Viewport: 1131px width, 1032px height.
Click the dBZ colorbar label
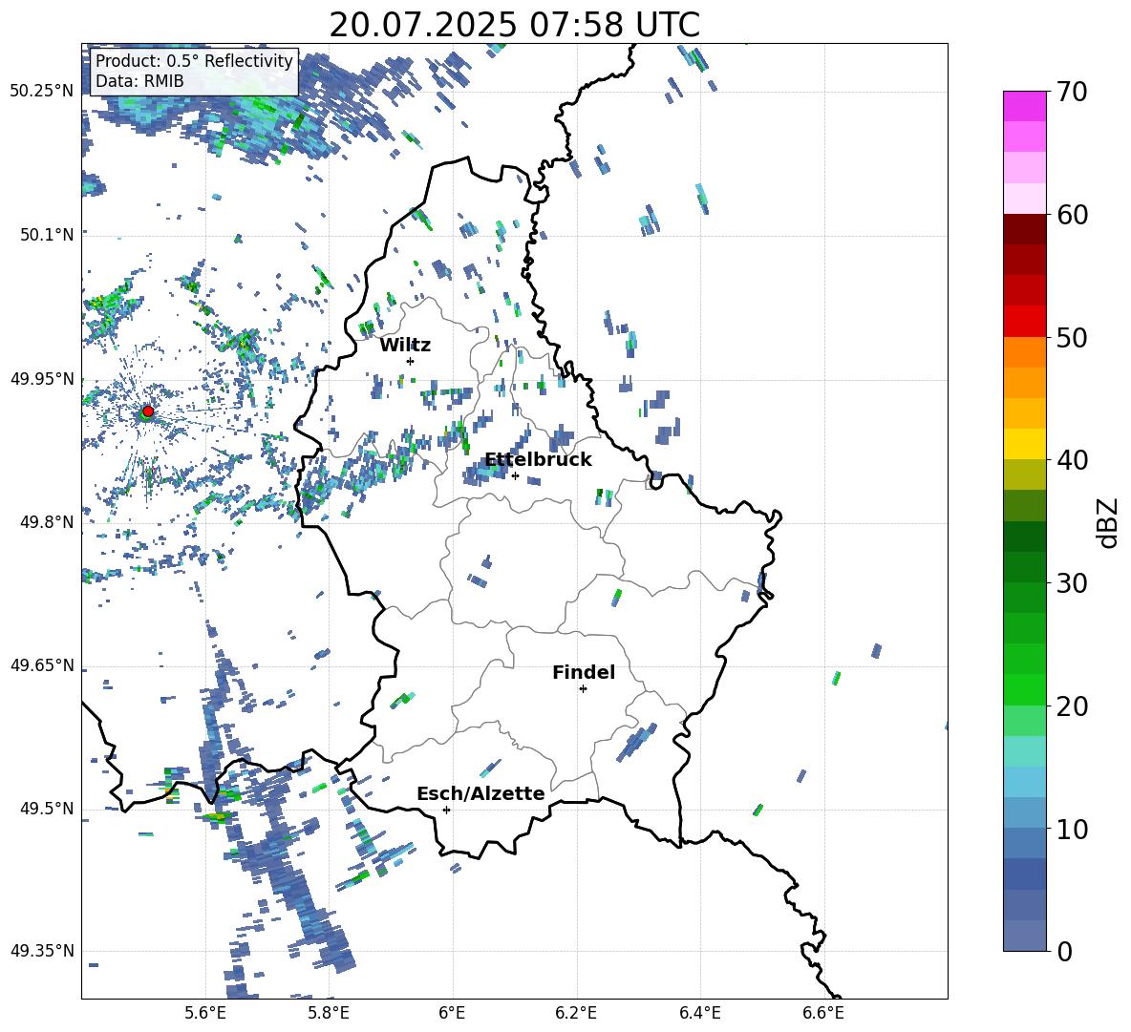(1106, 522)
